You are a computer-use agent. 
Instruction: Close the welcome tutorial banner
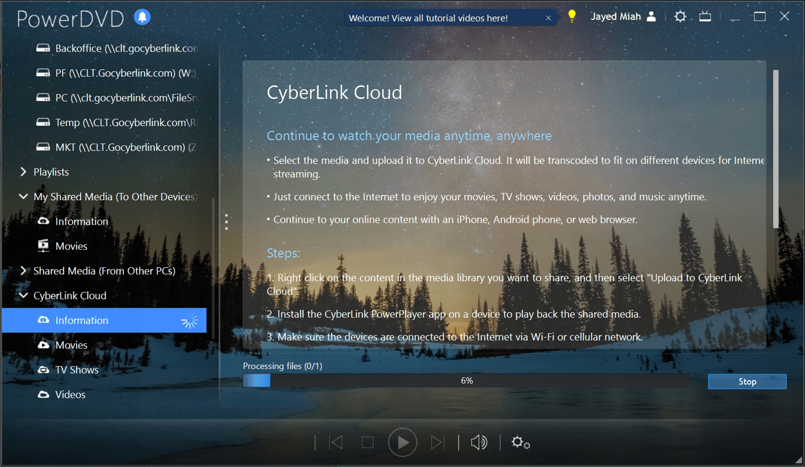[548, 18]
